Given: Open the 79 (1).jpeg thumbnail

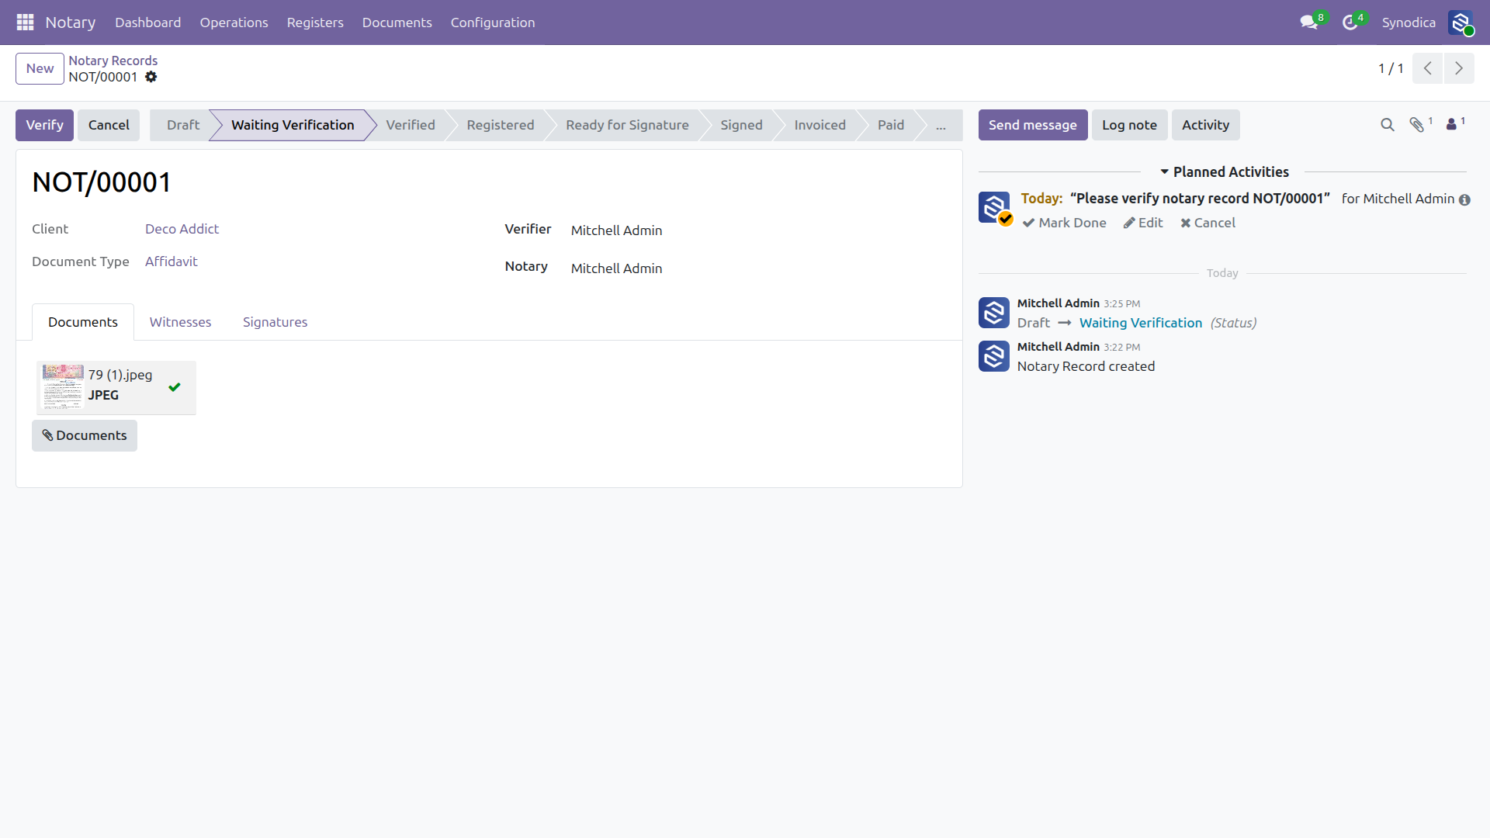Looking at the screenshot, I should [63, 386].
